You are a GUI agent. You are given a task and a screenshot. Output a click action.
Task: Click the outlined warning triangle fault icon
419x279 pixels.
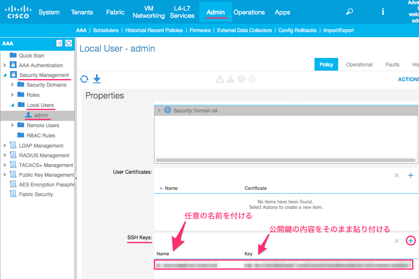[220, 79]
